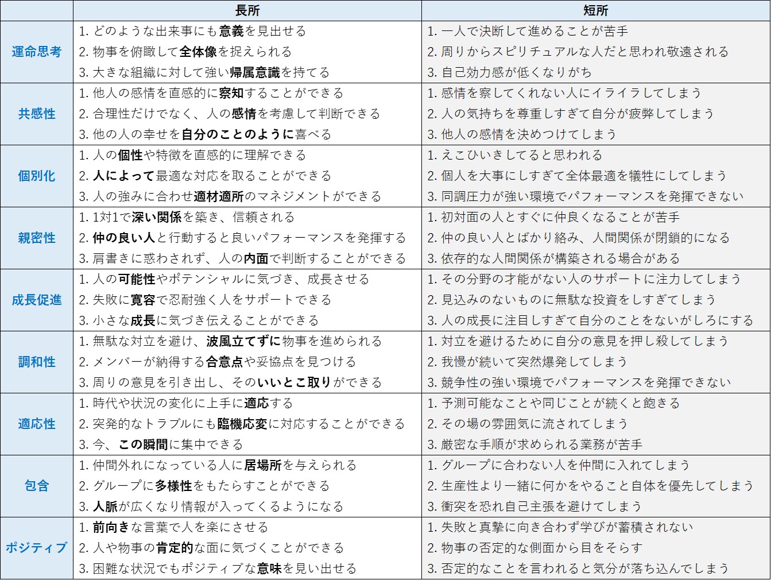Click text 厳密な手順が求められる業務が苦手
Viewport: 771px width, 580px height.
[x=541, y=444]
